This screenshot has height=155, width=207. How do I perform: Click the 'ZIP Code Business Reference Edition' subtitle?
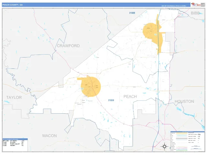(174, 6)
